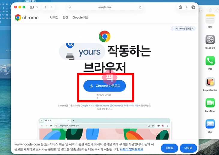Viewport: 219px width, 155px height.
Task: Launch the FaceTime app icon
Action: [x=210, y=103]
